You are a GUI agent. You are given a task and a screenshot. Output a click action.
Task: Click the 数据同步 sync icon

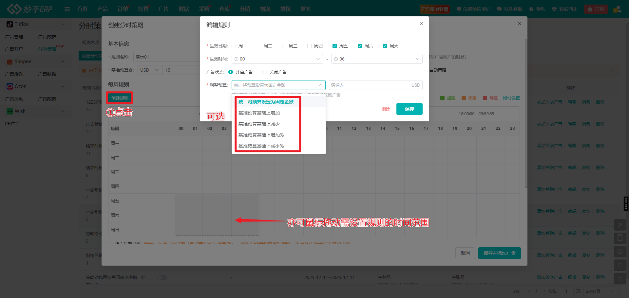[554, 9]
